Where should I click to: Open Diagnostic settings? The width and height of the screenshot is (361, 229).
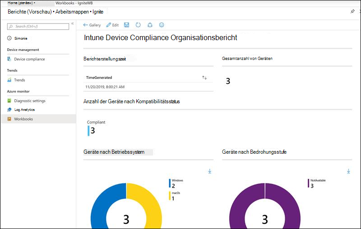click(x=30, y=101)
